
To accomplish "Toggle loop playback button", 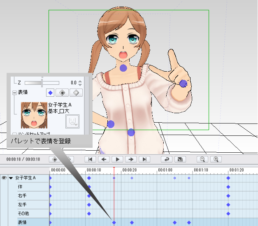I will (x=167, y=159).
